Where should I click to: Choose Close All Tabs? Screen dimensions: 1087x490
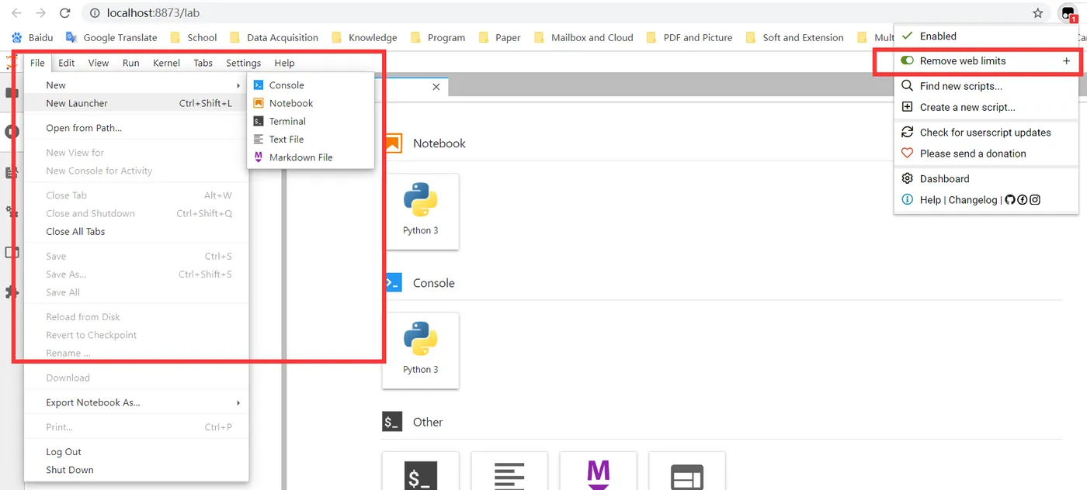point(137,231)
